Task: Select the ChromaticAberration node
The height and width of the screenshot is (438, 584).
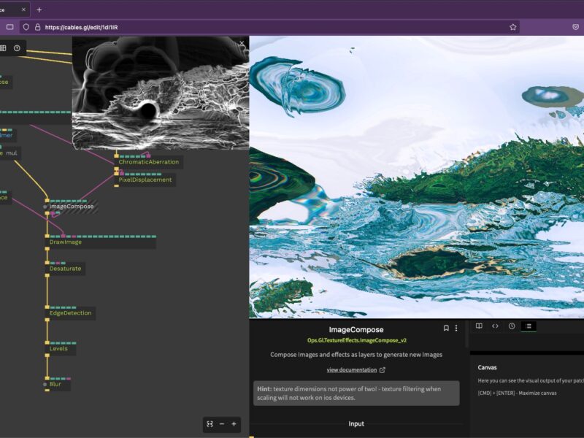Action: (148, 162)
